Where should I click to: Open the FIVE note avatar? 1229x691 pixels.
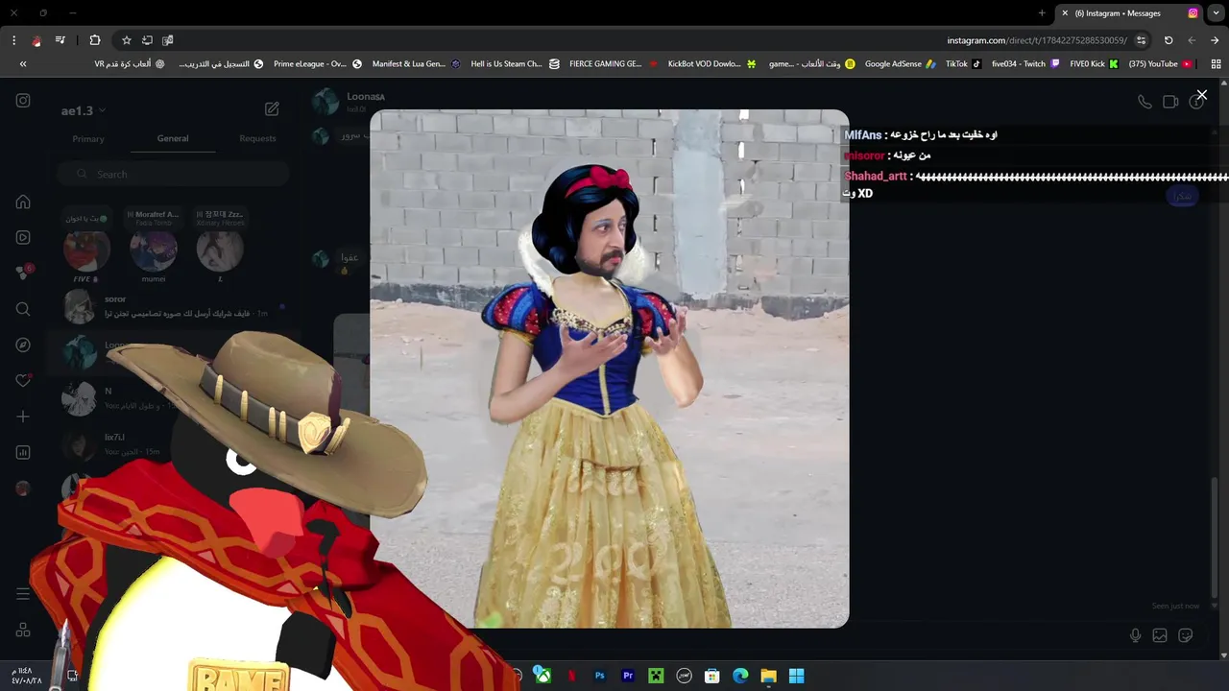click(86, 251)
